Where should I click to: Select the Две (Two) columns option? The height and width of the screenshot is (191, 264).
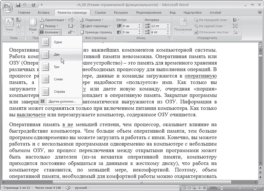56,54
